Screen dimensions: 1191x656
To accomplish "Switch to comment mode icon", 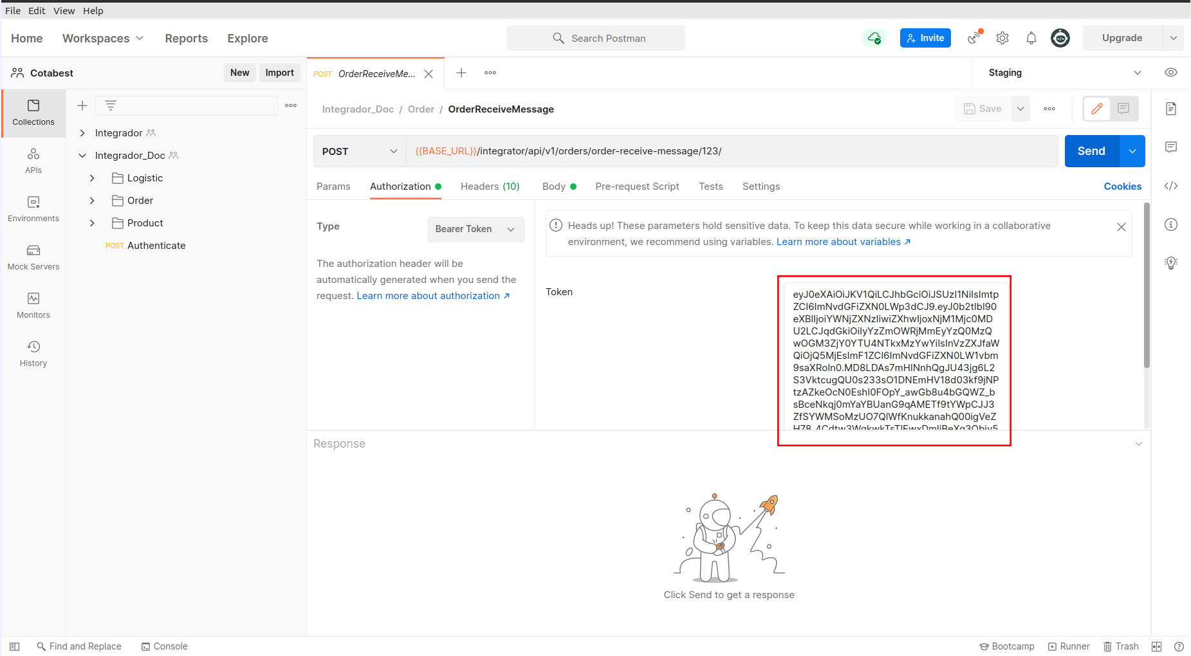I will (x=1123, y=109).
